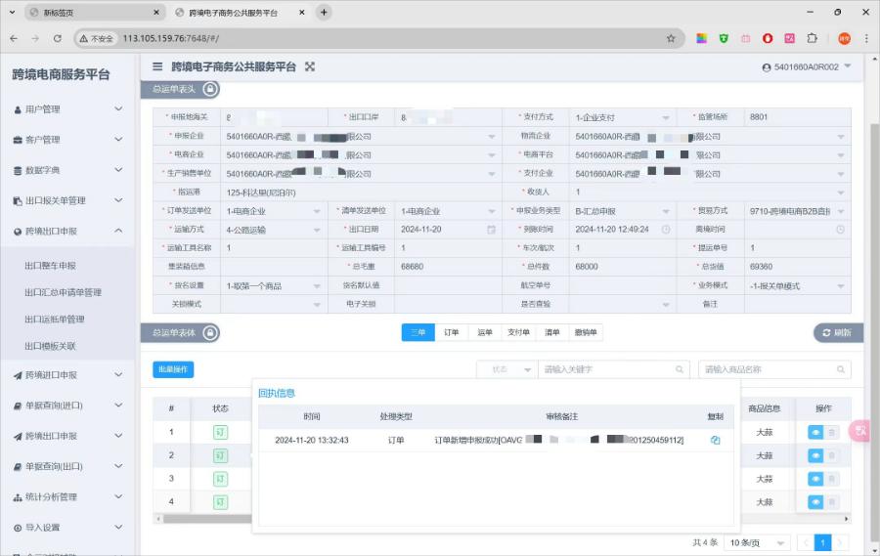Open the 5401660A0R002 user account dropdown

[807, 66]
